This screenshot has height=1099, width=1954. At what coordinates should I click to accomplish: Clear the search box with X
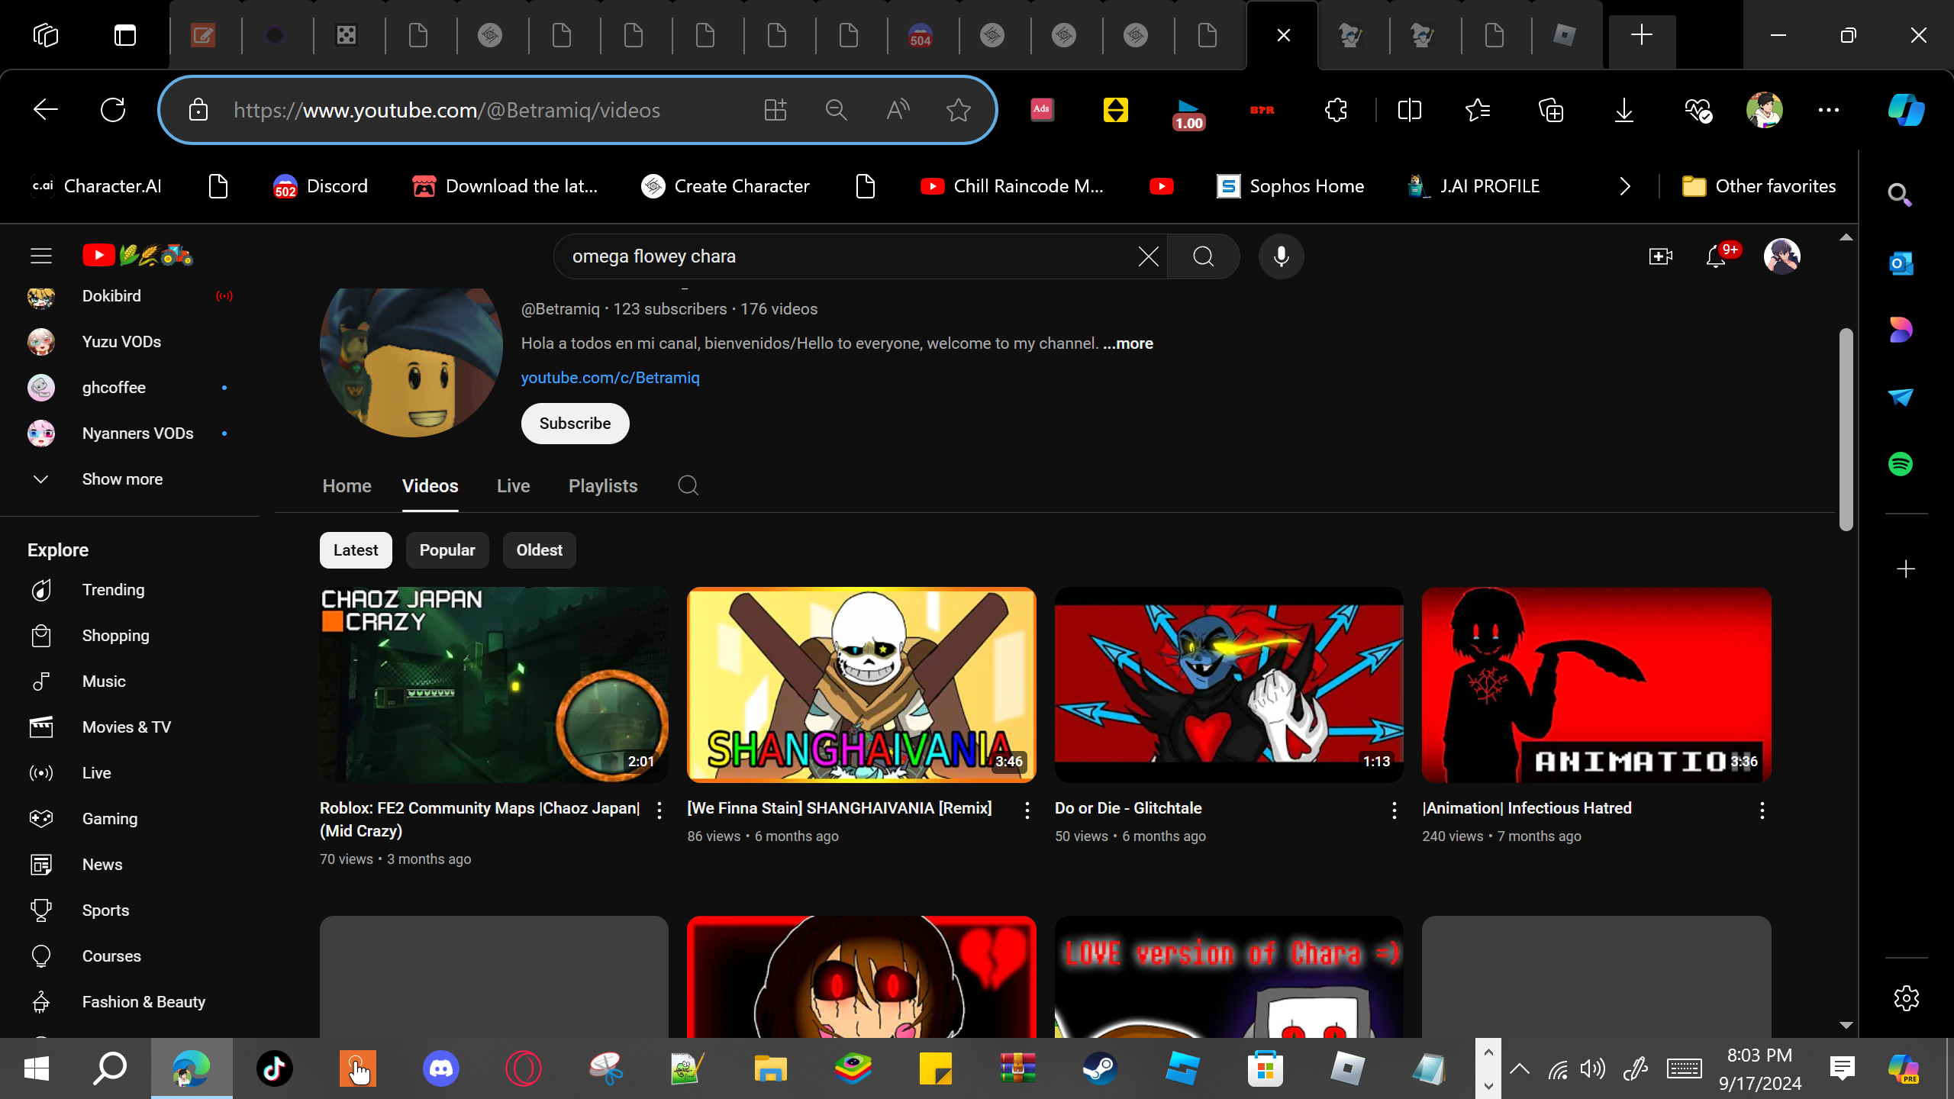(1148, 256)
